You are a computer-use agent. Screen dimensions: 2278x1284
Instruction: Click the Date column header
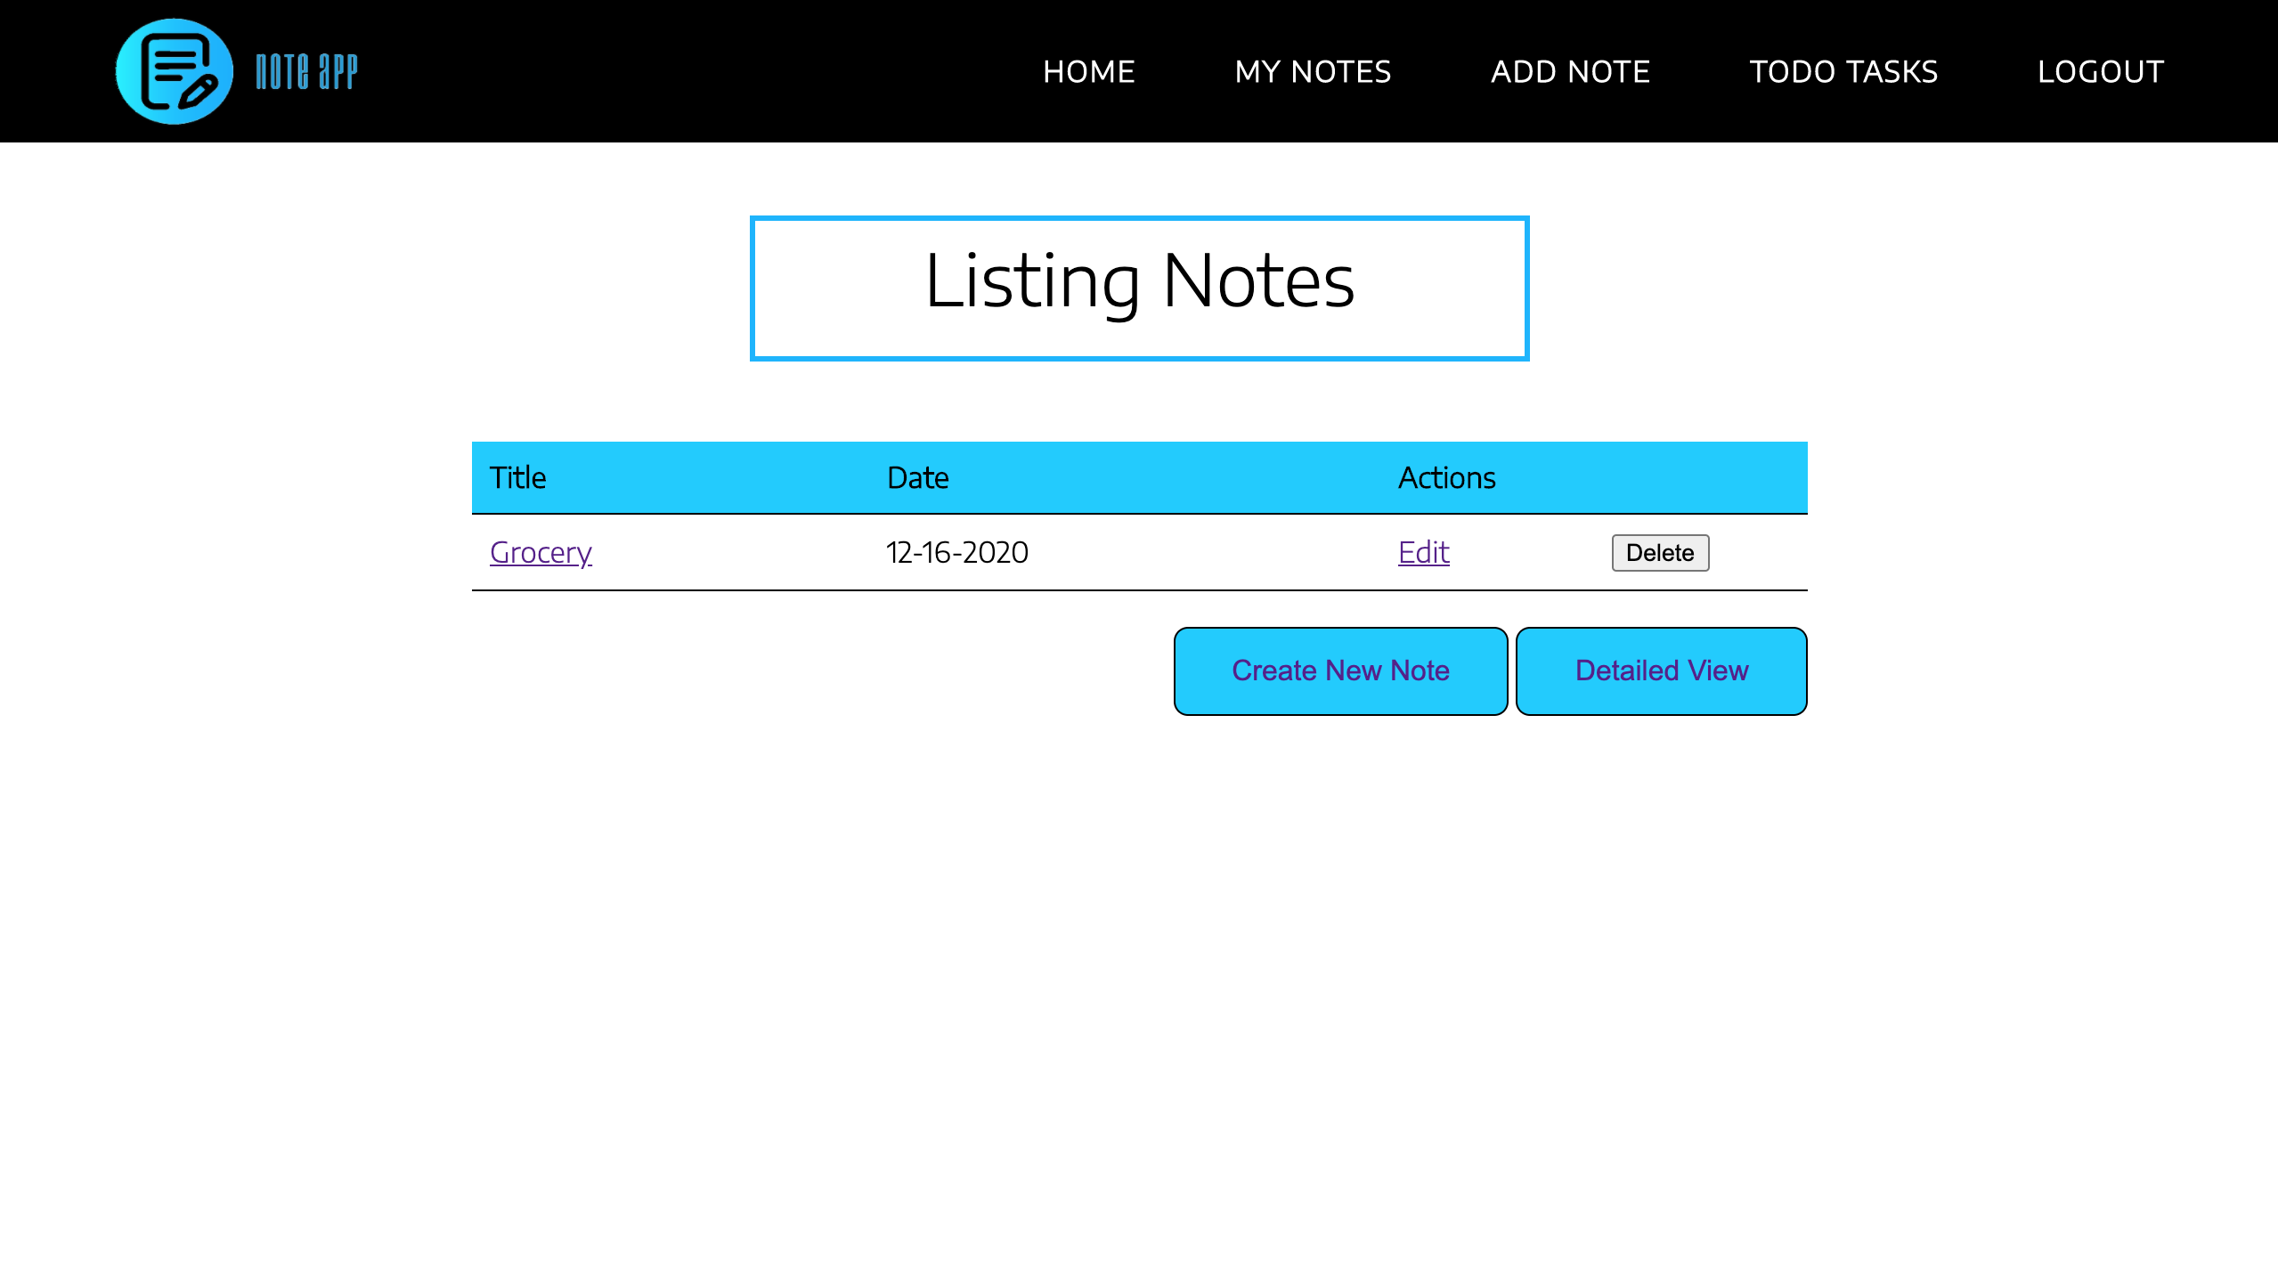tap(916, 477)
